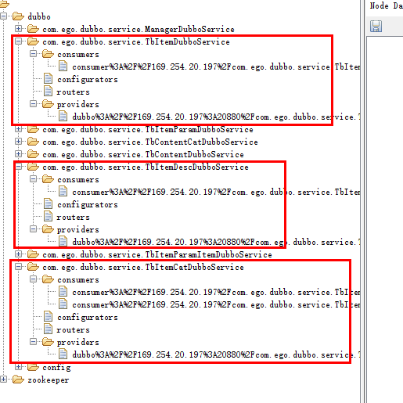Collapse the dubbo root node
403x403 pixels.
pos(3,16)
